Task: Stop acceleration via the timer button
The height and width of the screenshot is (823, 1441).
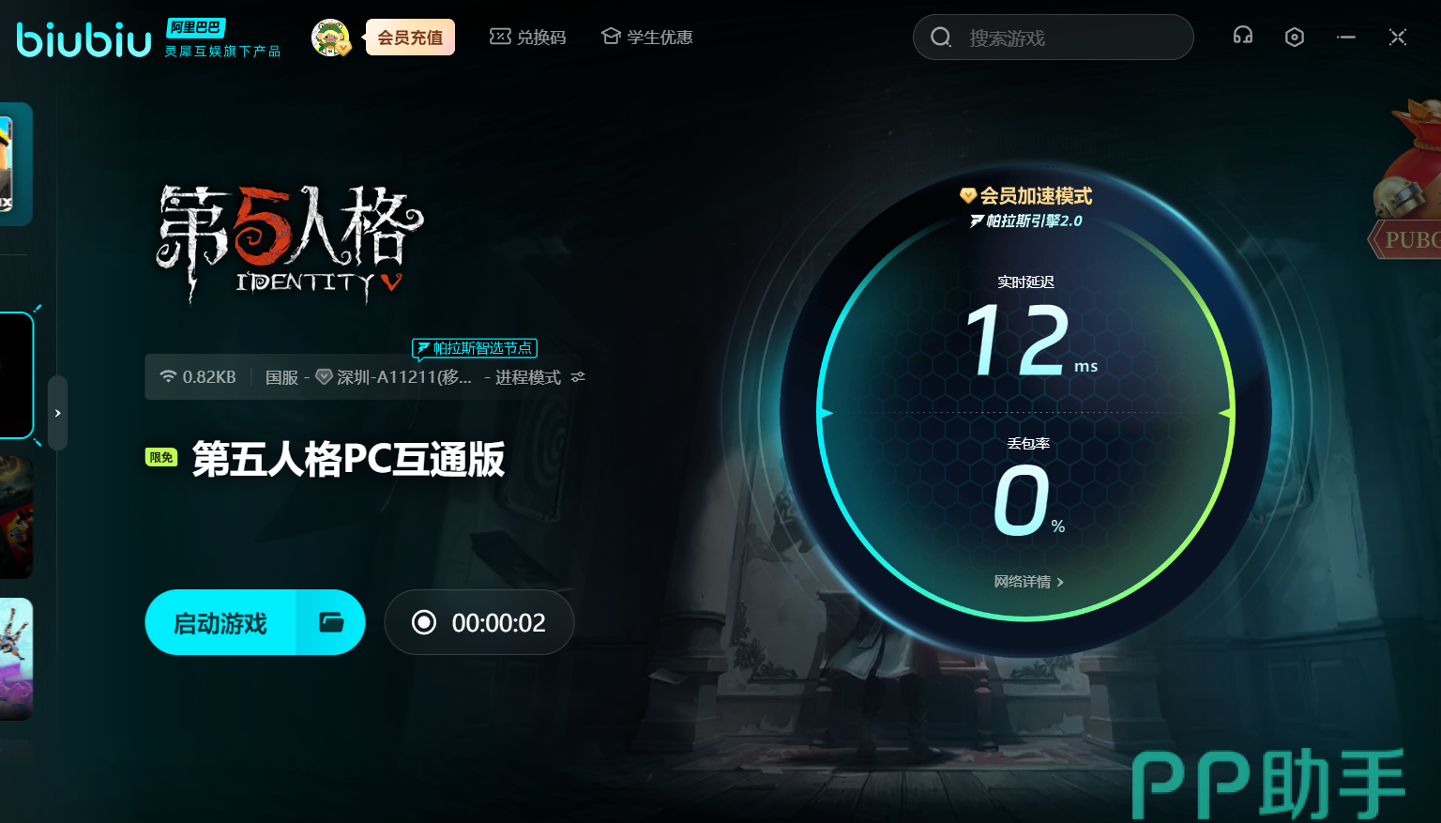Action: (478, 622)
